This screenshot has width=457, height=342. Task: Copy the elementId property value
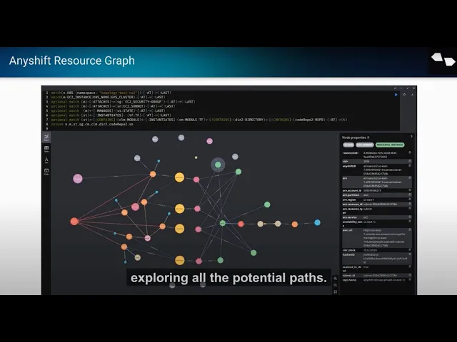(410, 152)
